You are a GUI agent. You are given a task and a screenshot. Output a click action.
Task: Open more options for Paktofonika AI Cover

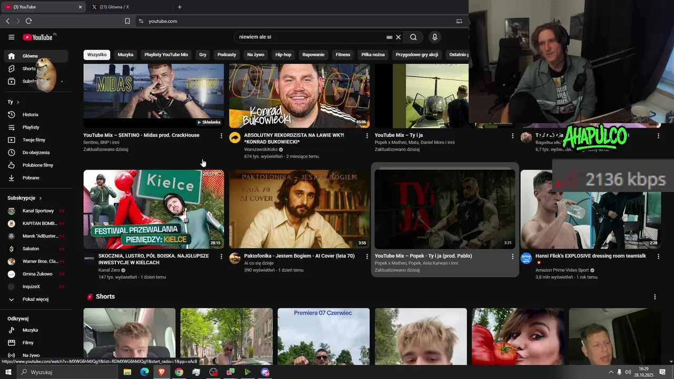click(367, 256)
